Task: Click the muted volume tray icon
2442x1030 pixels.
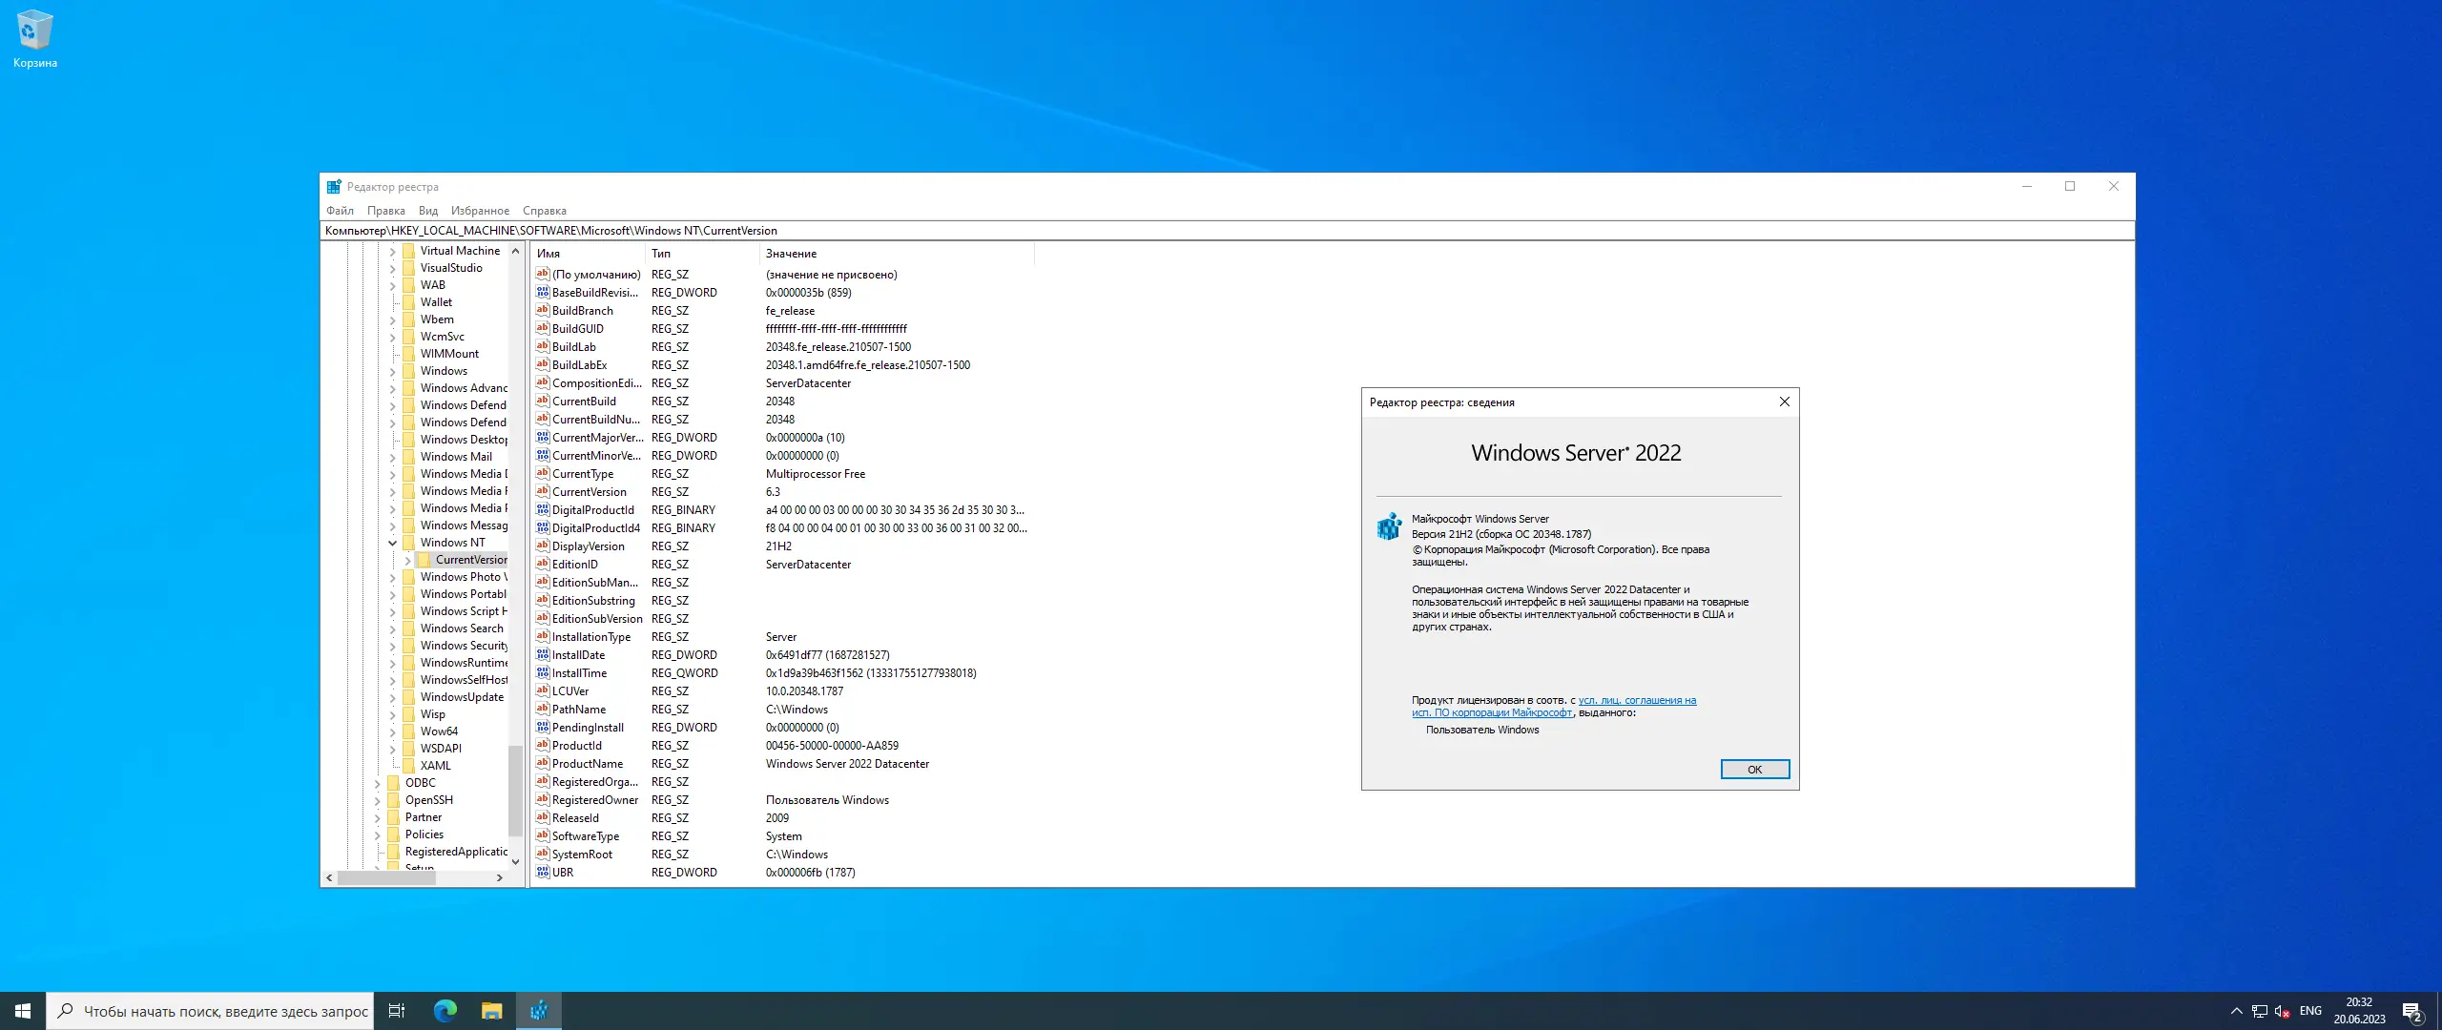Action: 2282,1011
